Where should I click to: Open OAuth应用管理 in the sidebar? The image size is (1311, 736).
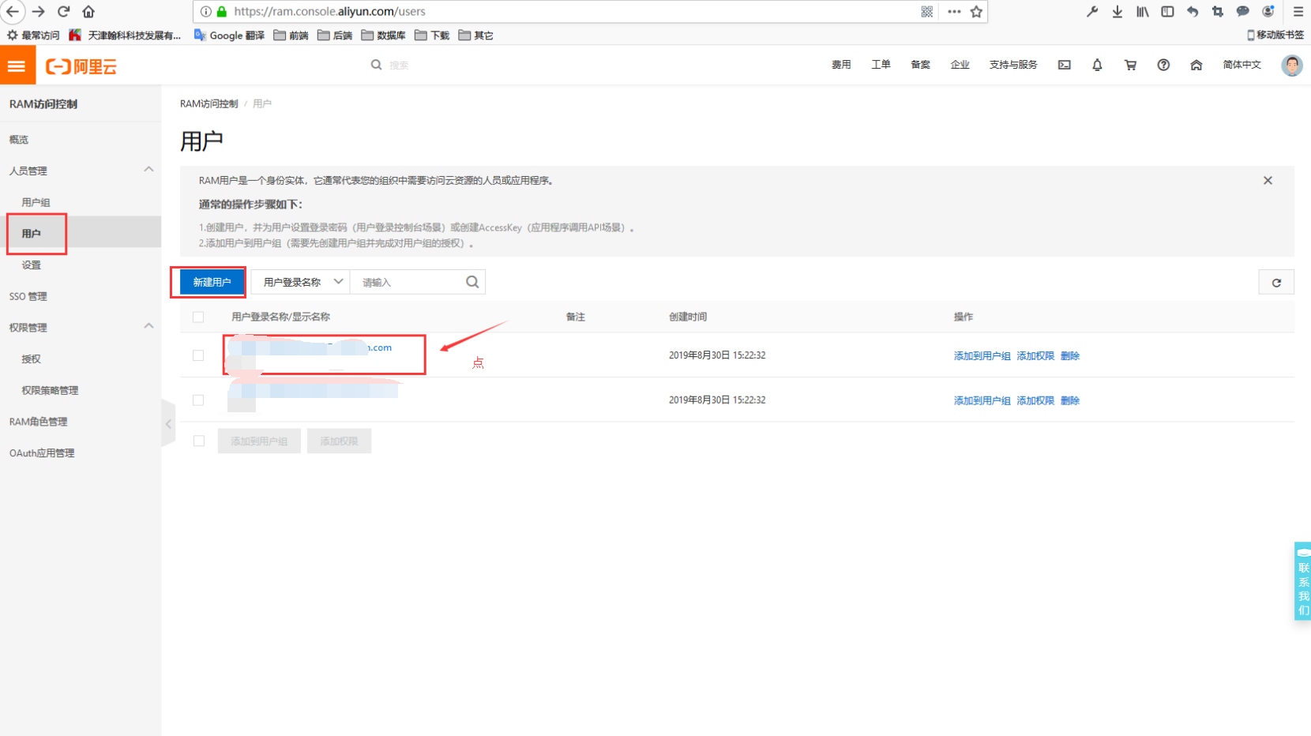42,453
